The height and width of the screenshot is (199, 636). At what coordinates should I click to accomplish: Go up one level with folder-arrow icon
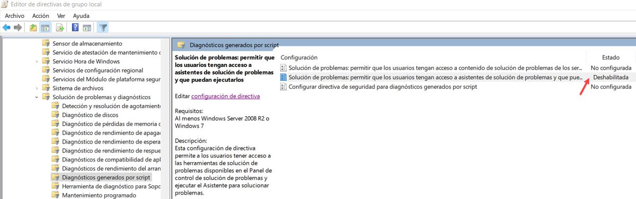[x=33, y=27]
